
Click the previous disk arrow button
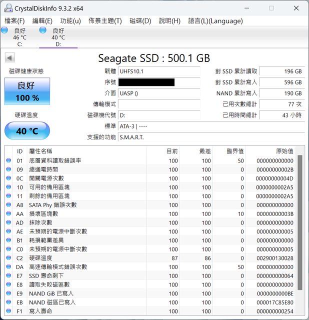point(9,57)
